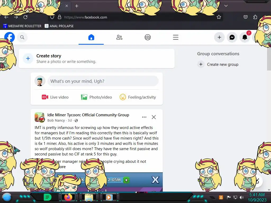Click the profile avatar beside the composer
271x203 pixels.
pyautogui.click(x=40, y=81)
